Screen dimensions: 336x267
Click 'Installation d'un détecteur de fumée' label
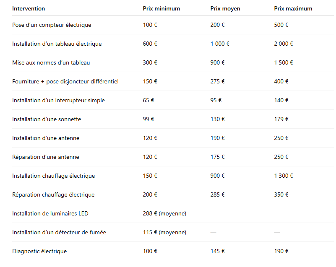[x=59, y=232]
